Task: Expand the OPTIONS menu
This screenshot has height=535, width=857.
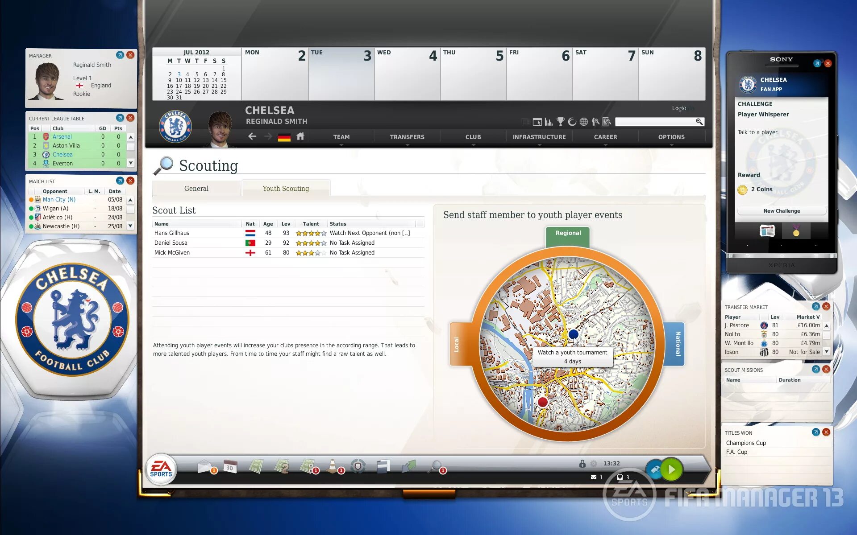Action: [671, 137]
